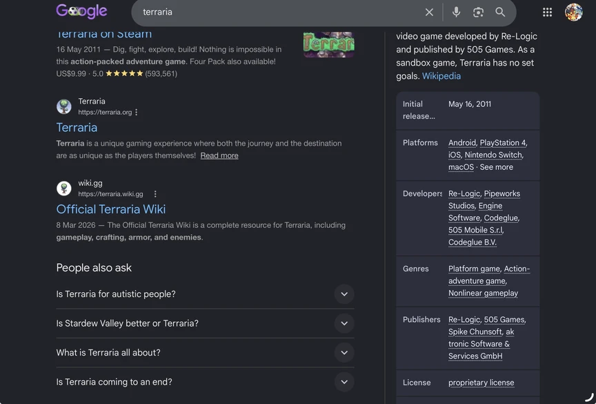Click the Codeglue B.V. developer link

pyautogui.click(x=473, y=242)
